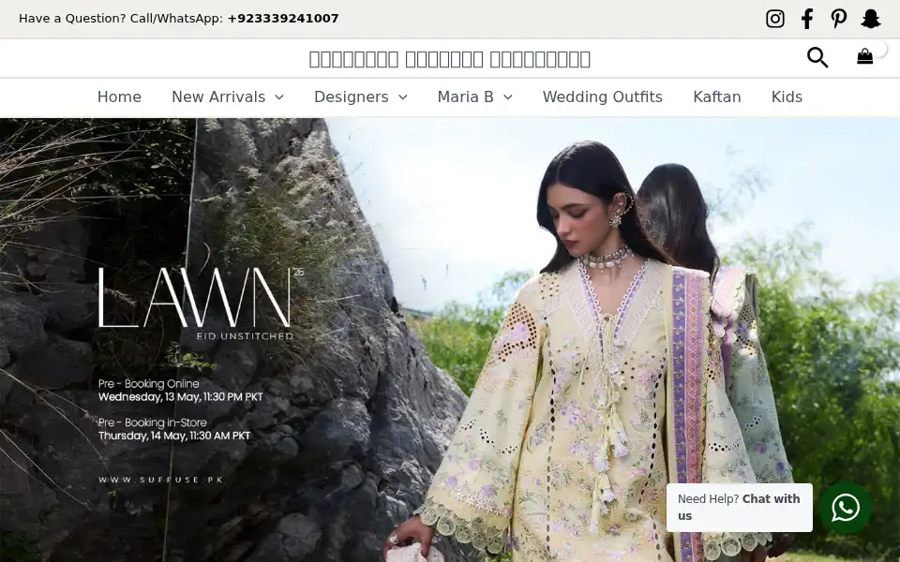Click 'Wednesday, 13 May, 11:30 PM PKT' text

click(181, 397)
